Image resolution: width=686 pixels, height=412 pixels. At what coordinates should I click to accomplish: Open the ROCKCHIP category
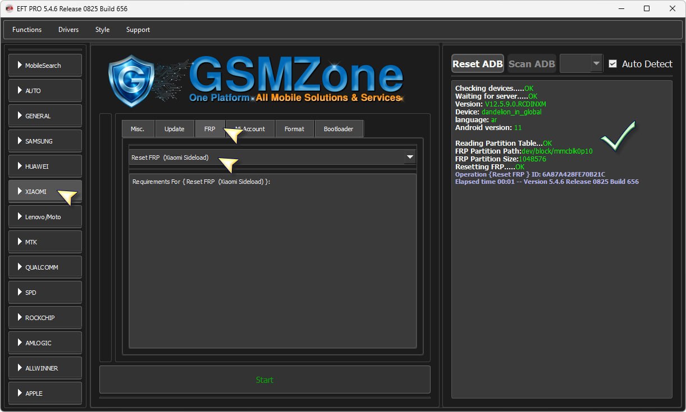coord(45,317)
